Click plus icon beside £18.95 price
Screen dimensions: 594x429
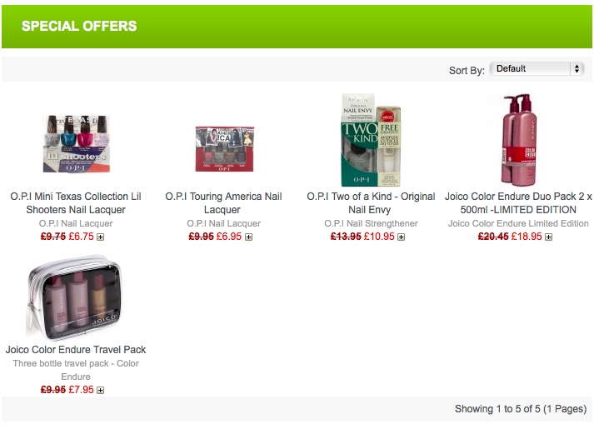548,237
